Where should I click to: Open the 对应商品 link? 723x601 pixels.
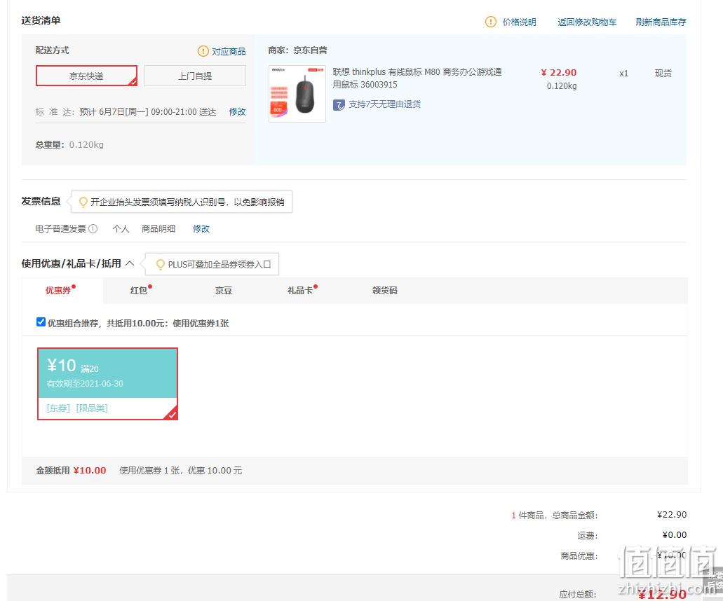(x=229, y=52)
